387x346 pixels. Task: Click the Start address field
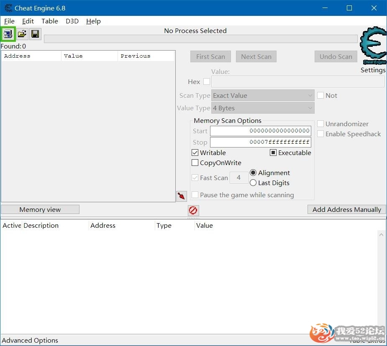tap(260, 131)
